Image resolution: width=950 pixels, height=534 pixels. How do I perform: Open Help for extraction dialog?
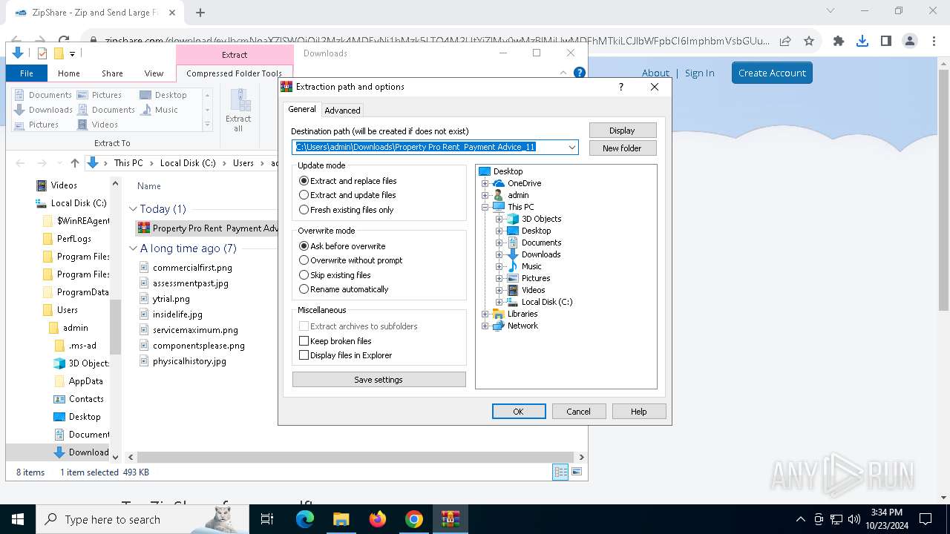click(638, 412)
